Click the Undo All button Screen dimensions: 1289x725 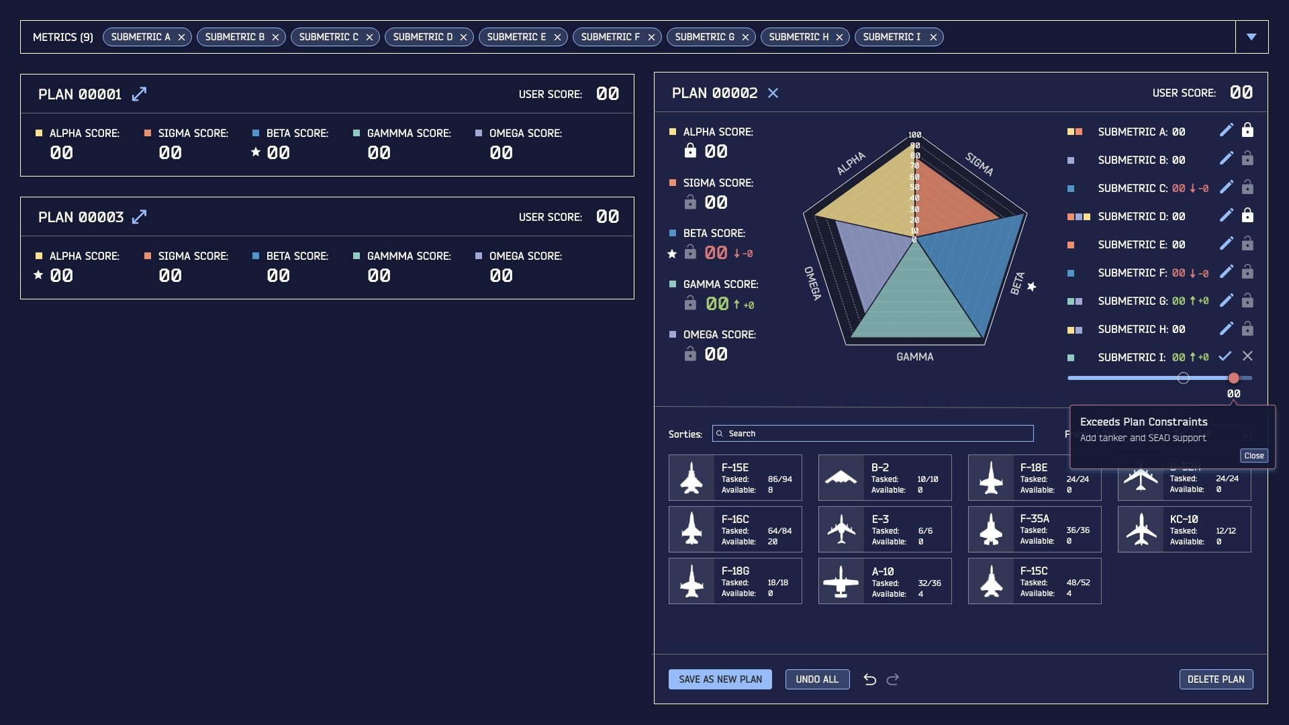(x=817, y=679)
